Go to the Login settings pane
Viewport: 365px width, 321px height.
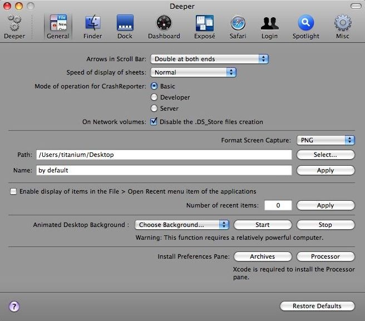click(269, 26)
